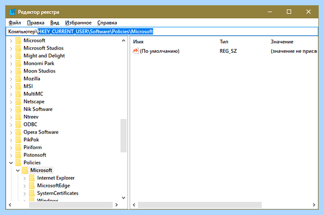Select the Netscape key name
Screen dimensions: 324x215
click(34, 102)
